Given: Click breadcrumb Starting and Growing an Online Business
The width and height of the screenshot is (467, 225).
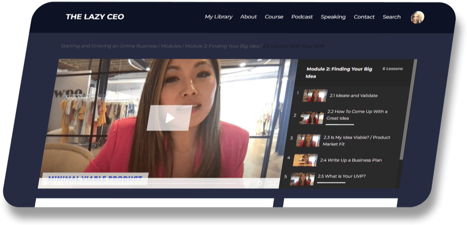Looking at the screenshot, I should (x=109, y=46).
